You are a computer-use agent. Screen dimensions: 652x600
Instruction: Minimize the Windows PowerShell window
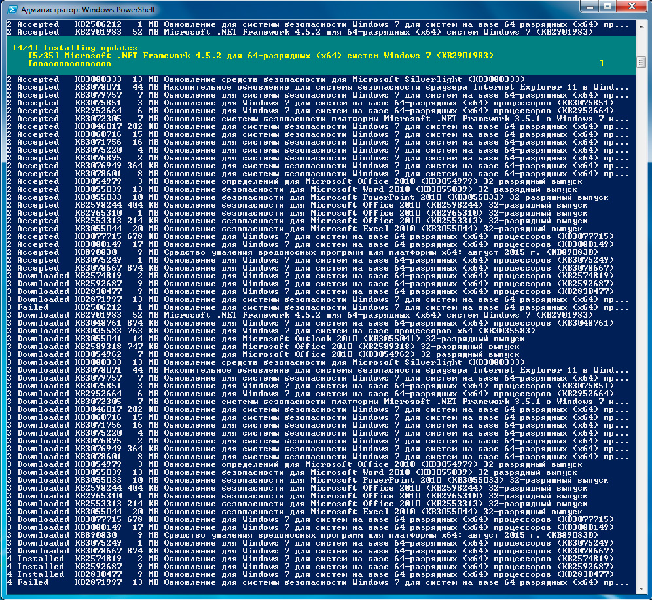click(589, 7)
